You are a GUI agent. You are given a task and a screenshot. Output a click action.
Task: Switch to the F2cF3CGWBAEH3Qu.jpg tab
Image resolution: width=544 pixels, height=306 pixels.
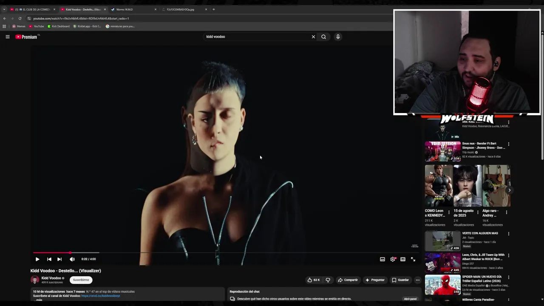[184, 9]
